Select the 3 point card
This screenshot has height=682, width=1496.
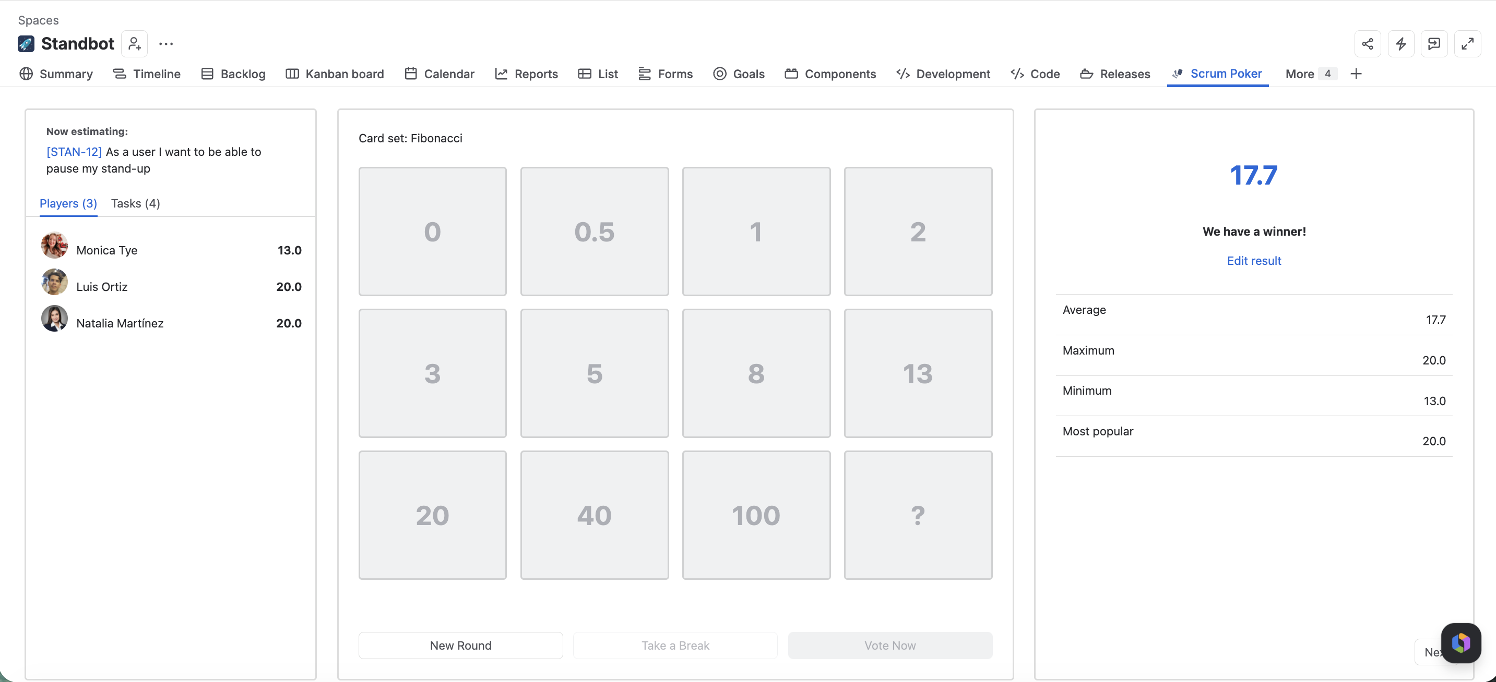[433, 373]
